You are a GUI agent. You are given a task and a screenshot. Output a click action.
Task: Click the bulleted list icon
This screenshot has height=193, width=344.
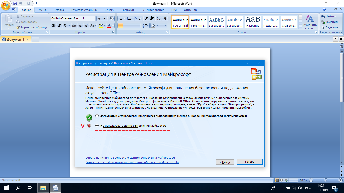(x=120, y=18)
